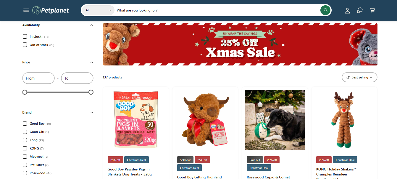397x179 pixels.
Task: Open the user account icon
Action: (x=347, y=10)
